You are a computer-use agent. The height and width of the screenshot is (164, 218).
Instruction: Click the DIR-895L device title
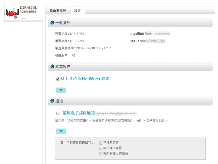click(28, 7)
